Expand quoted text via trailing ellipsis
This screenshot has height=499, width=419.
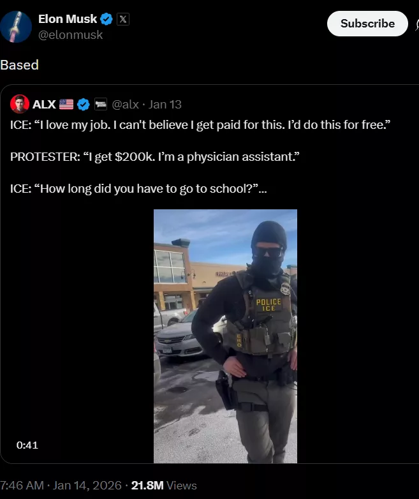pyautogui.click(x=263, y=190)
